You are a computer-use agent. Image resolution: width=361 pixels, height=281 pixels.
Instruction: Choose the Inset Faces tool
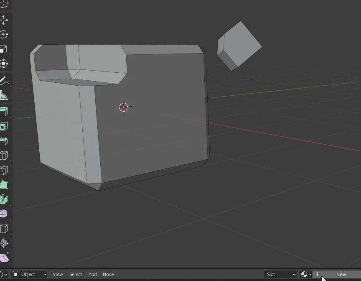coord(5,126)
